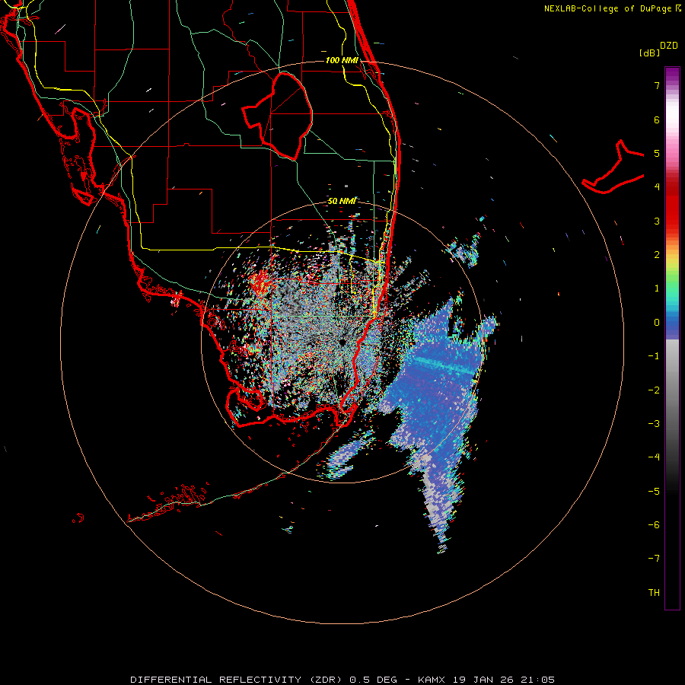
Task: Click the 0 value on the dB scale
Action: pyautogui.click(x=657, y=323)
